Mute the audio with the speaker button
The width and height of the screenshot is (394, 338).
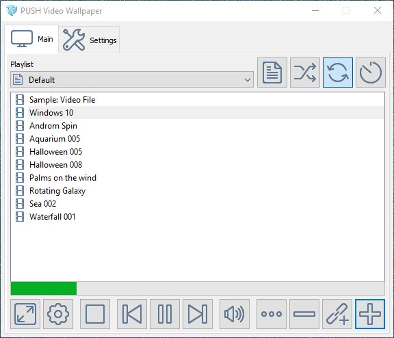[235, 314]
